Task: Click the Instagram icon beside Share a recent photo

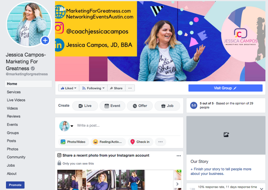Action: (59, 155)
